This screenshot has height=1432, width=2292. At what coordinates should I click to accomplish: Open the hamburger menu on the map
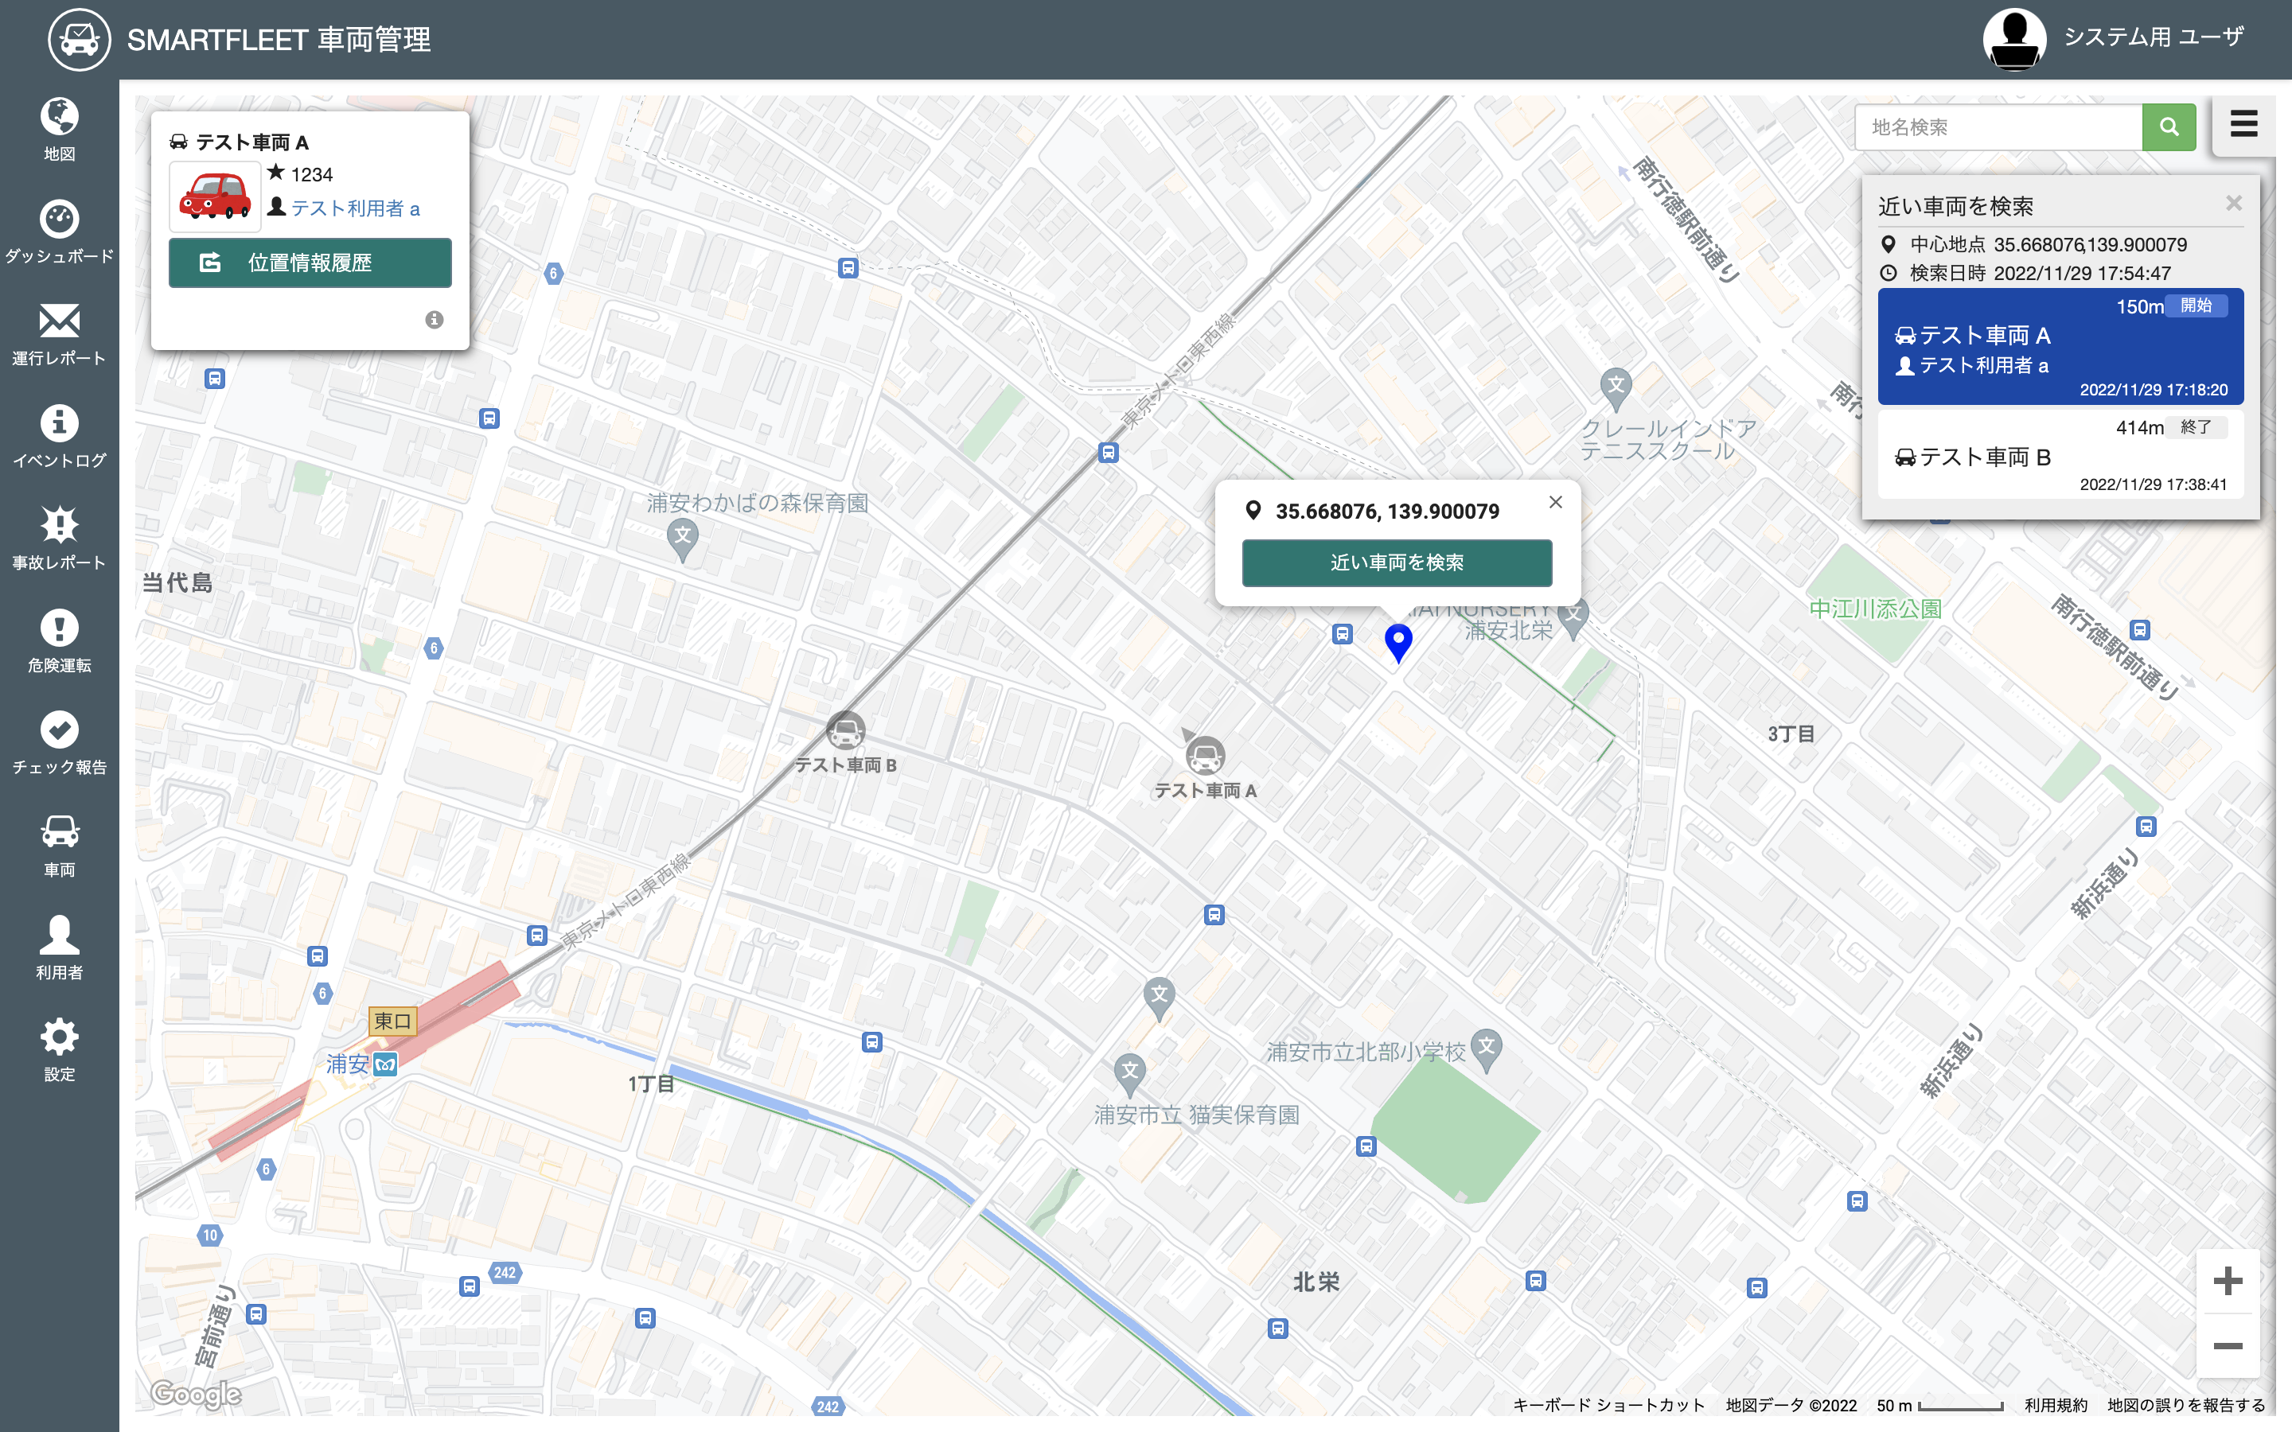coord(2243,124)
